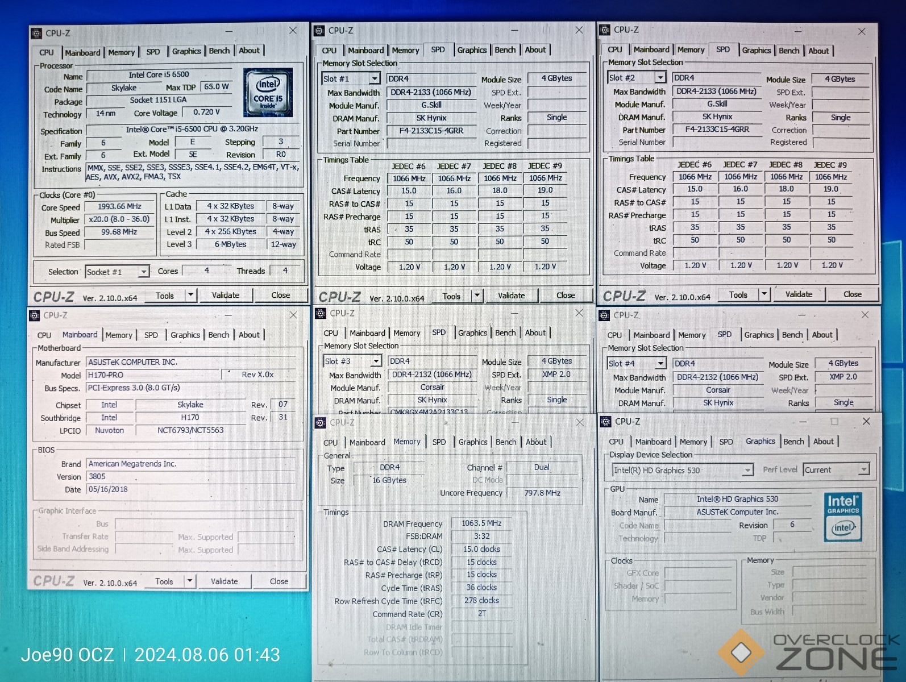Switch to the Mainboard tab in the Core i5 6500 window

coord(82,52)
